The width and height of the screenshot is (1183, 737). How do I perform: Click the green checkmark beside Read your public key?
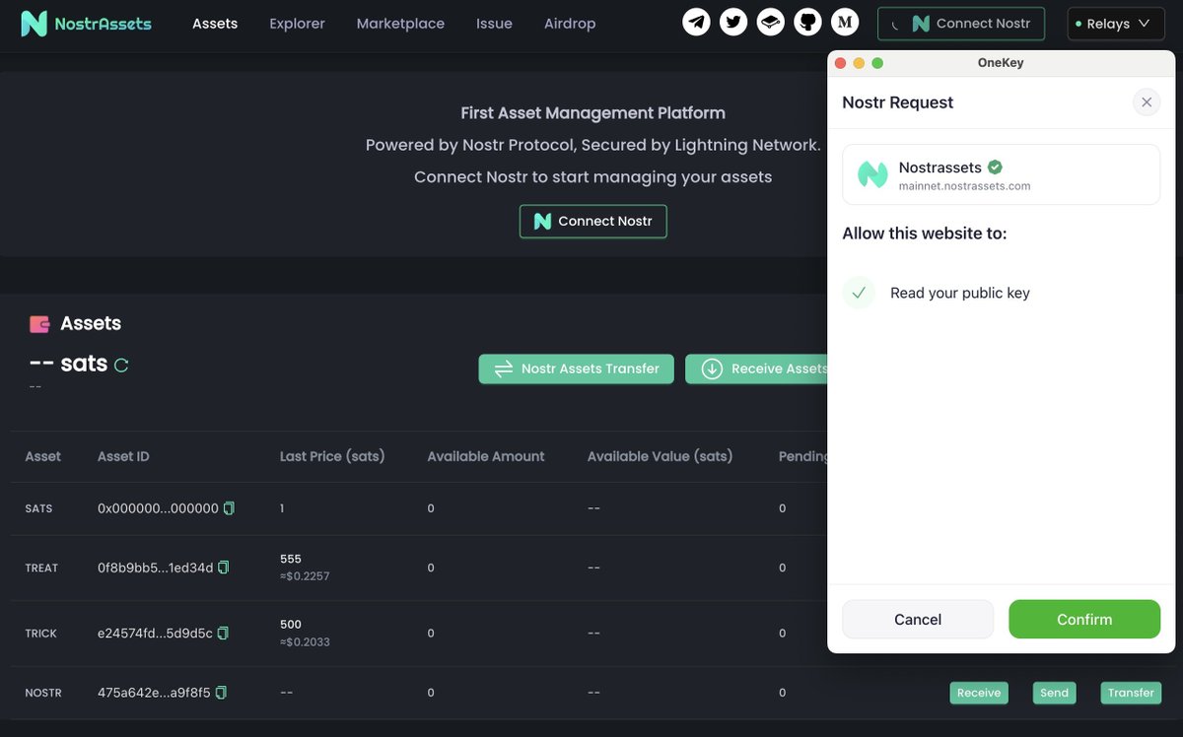tap(859, 293)
